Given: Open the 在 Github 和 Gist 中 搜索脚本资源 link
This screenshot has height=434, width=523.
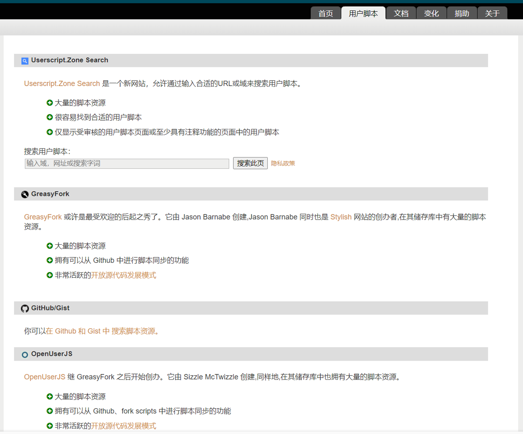Looking at the screenshot, I should pyautogui.click(x=100, y=331).
